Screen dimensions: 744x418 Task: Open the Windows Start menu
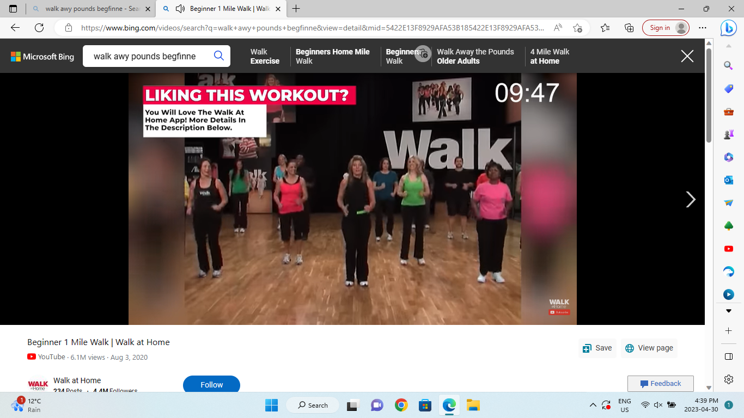click(271, 405)
